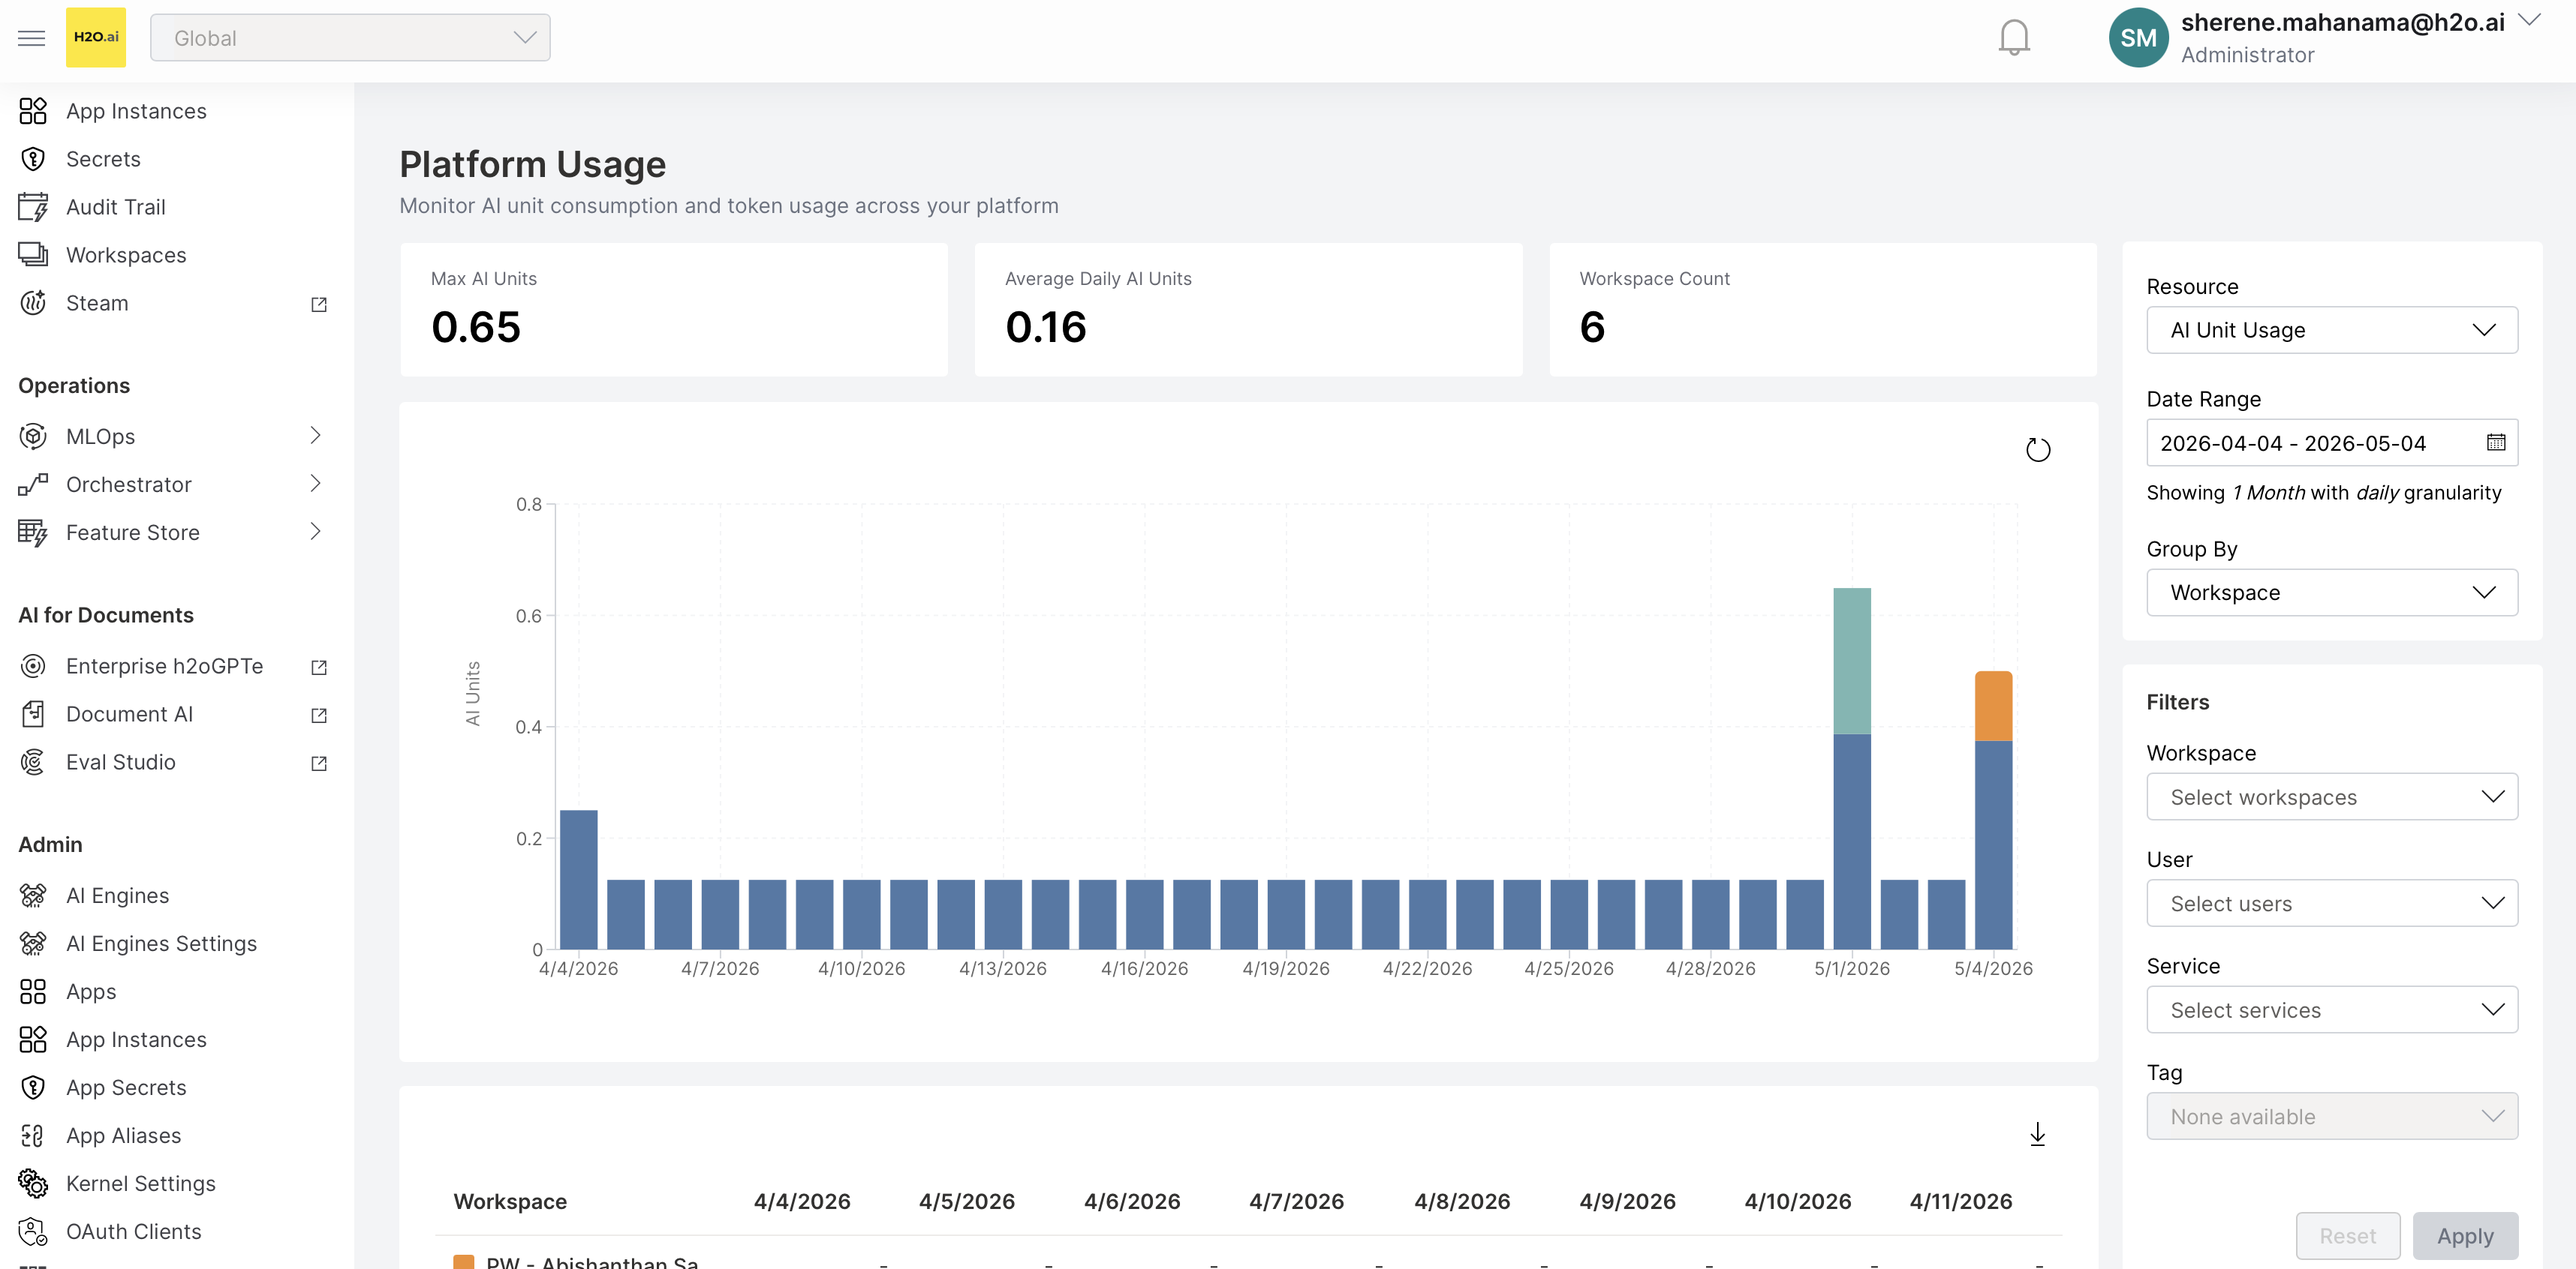Click the Workspaces icon
This screenshot has height=1269, width=2576.
33,255
